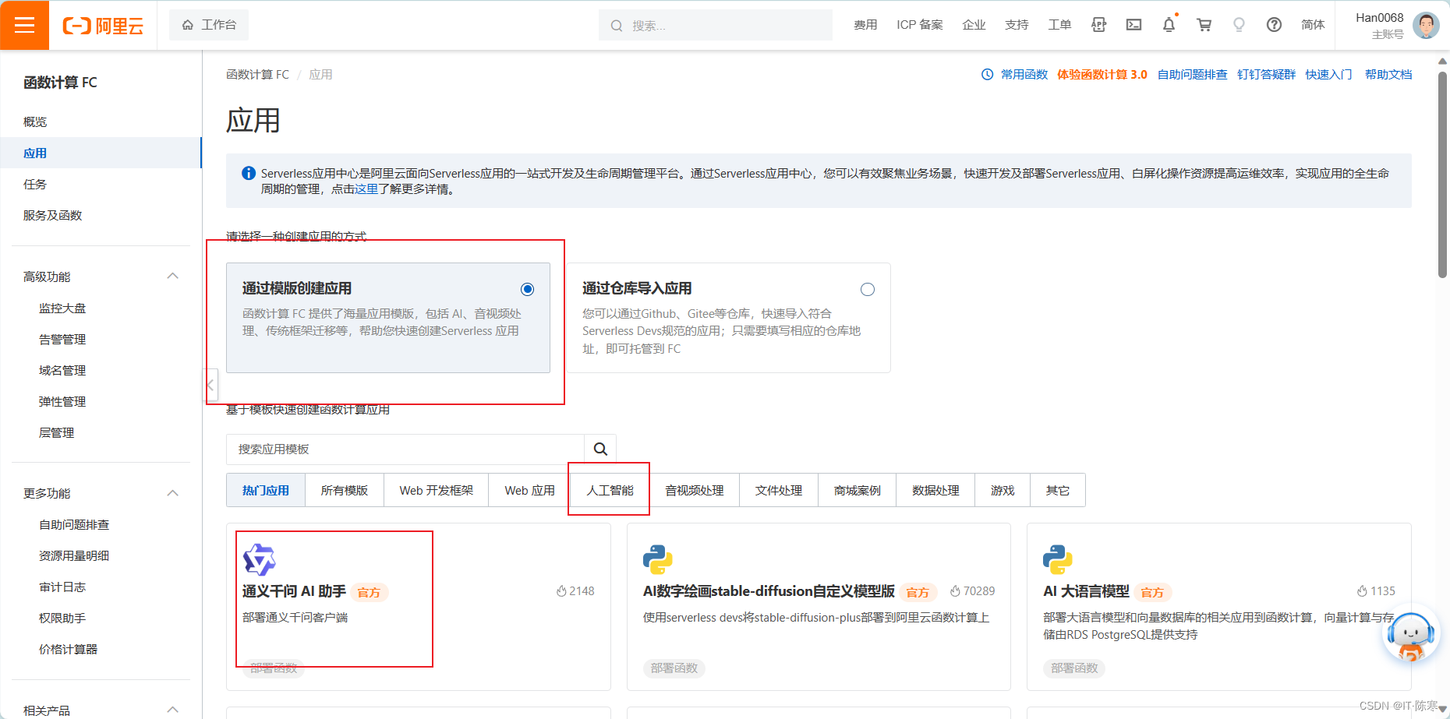Collapse the 更多功能 section
The height and width of the screenshot is (719, 1450).
[x=173, y=492]
